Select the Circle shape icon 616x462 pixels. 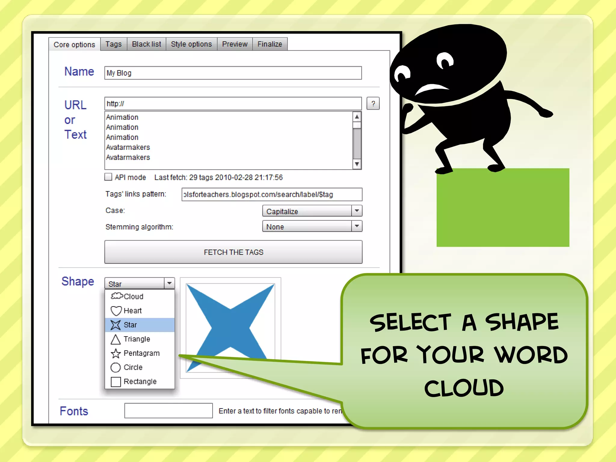click(115, 368)
